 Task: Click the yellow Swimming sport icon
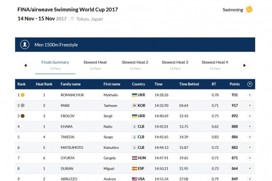coord(249,10)
